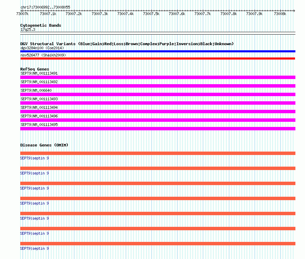Select the nsv526477 (Shaikh2009) label
The height and width of the screenshot is (259, 305).
43,55
